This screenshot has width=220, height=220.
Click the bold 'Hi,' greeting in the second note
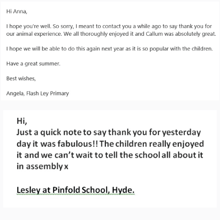tap(22, 121)
